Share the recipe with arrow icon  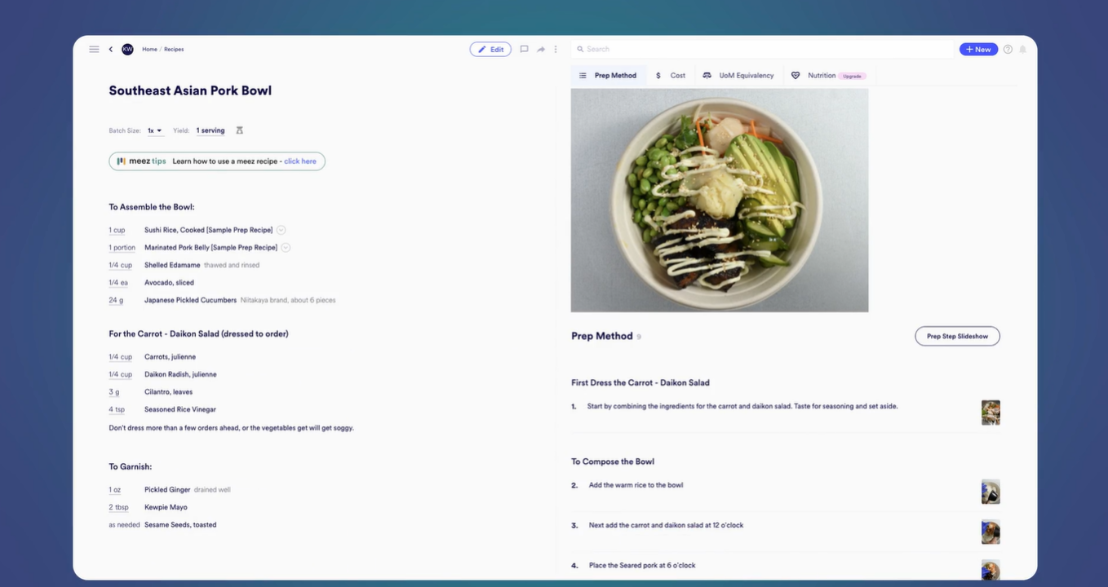540,50
